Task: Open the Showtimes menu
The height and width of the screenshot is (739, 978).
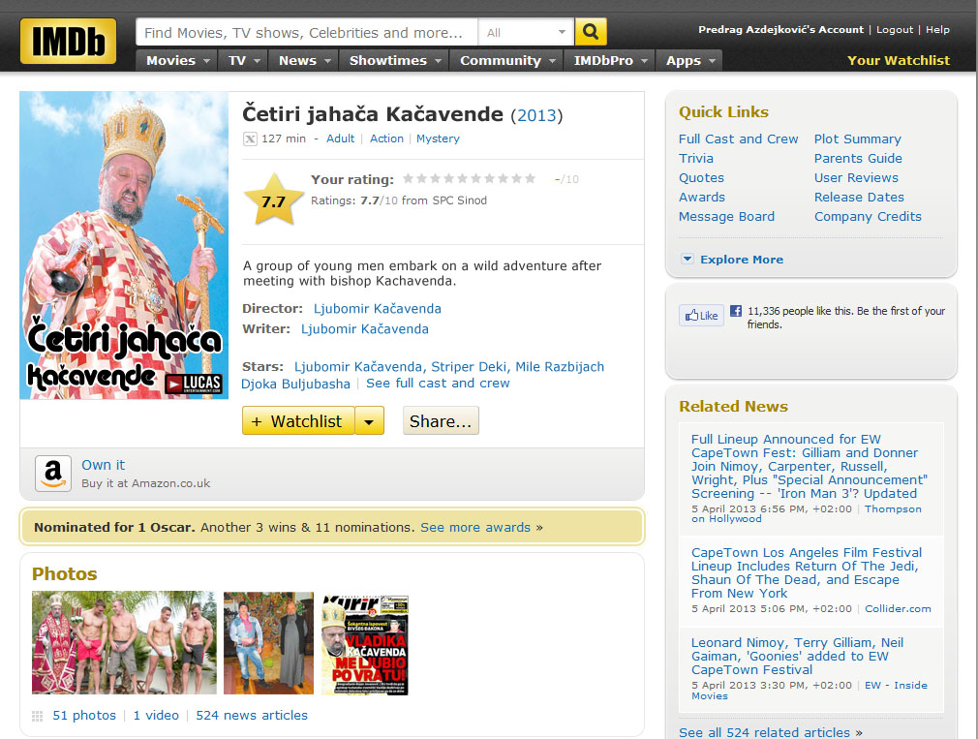Action: tap(395, 60)
